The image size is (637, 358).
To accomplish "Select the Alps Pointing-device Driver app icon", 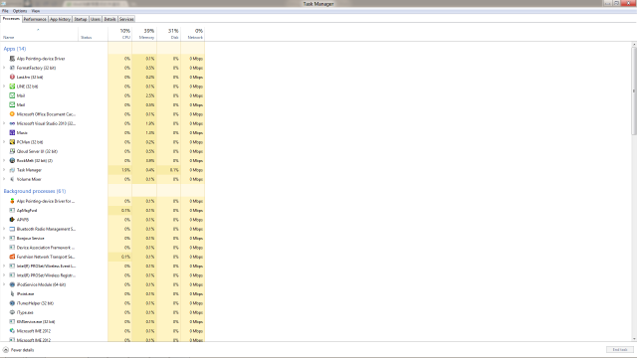I will 12,59.
